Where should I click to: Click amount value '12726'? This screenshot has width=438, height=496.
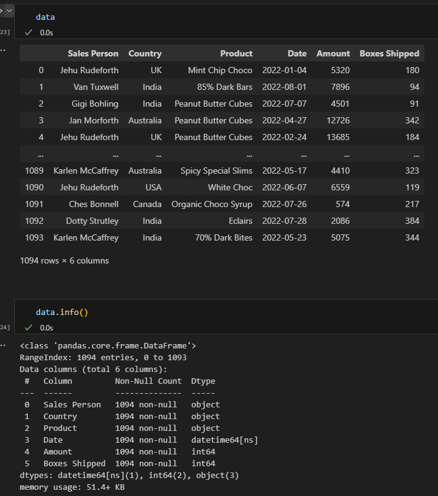click(338, 120)
